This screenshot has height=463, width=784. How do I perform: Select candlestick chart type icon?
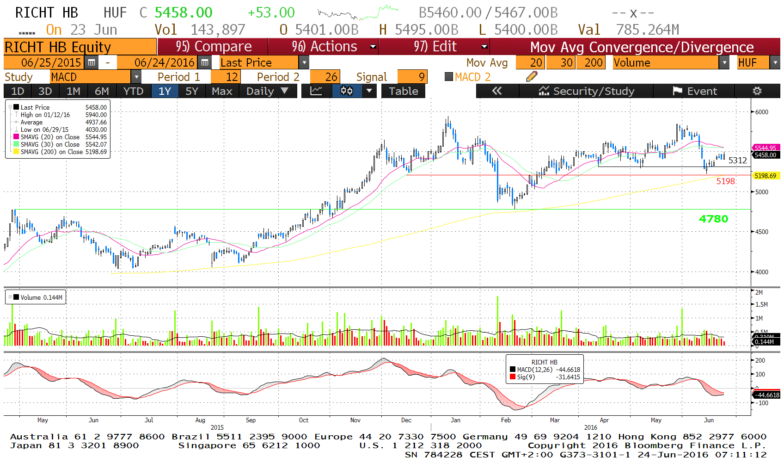[347, 91]
